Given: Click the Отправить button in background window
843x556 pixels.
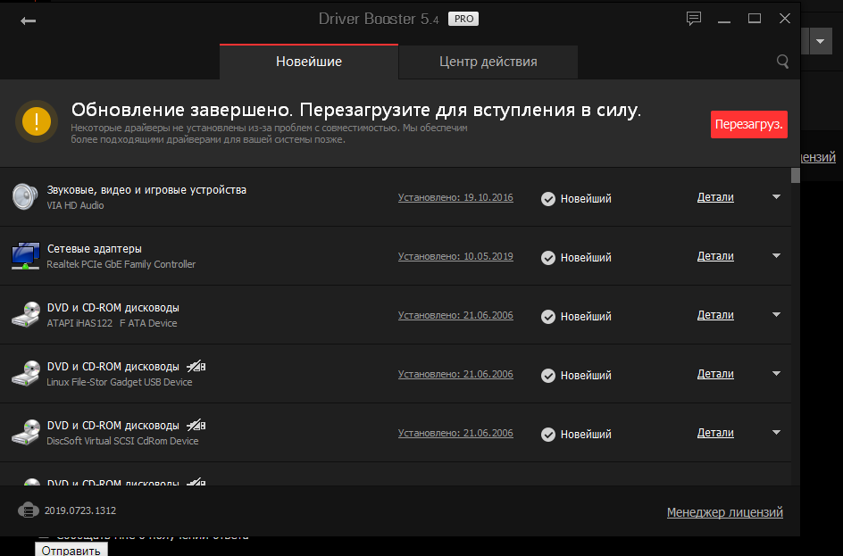Looking at the screenshot, I should click(x=71, y=550).
